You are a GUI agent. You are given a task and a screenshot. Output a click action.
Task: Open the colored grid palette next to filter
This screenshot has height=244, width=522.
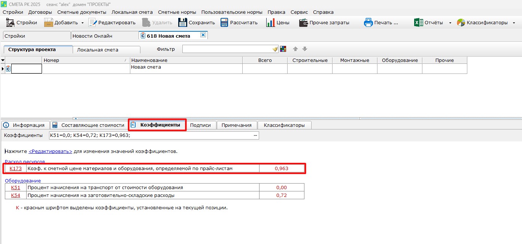point(283,49)
